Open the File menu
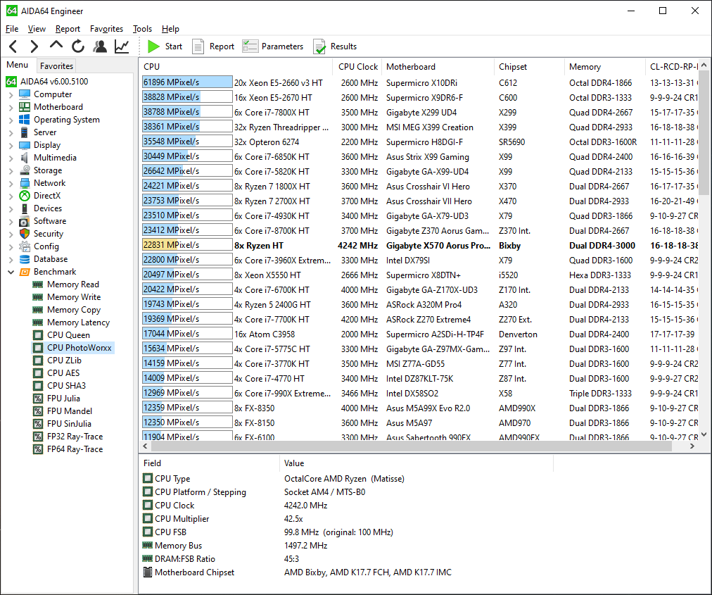This screenshot has width=712, height=595. pos(12,29)
